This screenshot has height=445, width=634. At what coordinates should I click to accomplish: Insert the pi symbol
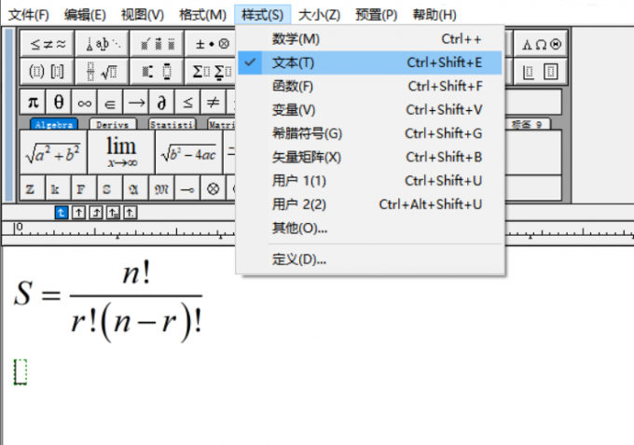tap(33, 102)
